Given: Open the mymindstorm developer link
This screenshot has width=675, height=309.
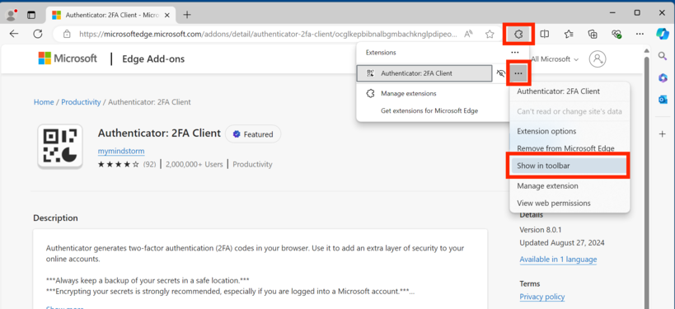Looking at the screenshot, I should (121, 151).
